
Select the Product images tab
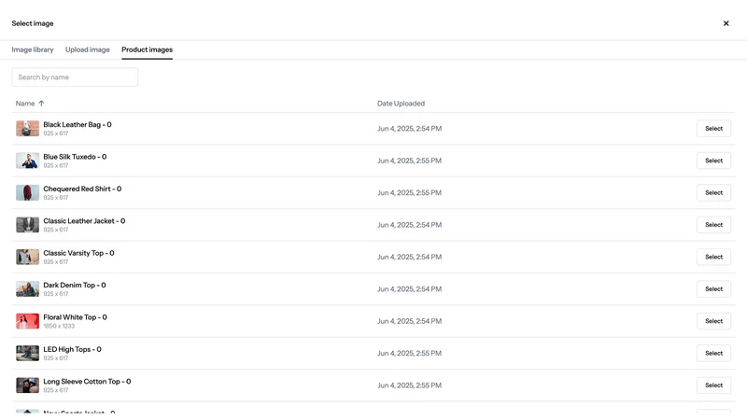(147, 49)
